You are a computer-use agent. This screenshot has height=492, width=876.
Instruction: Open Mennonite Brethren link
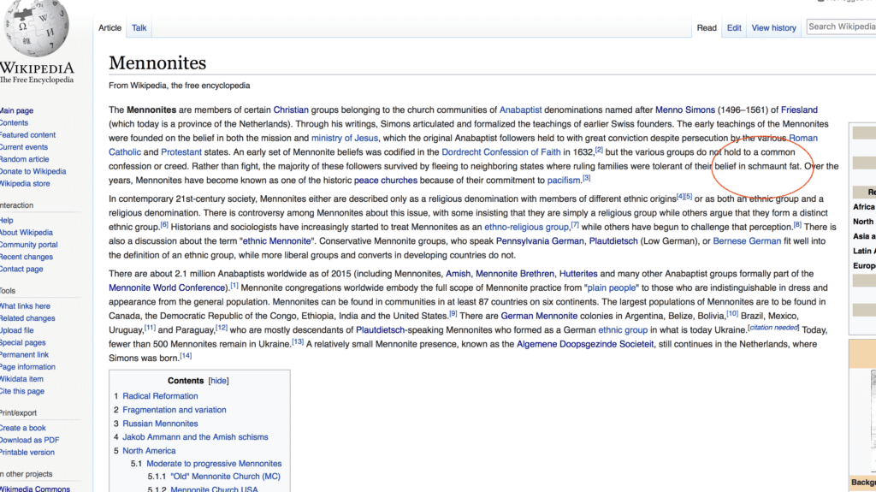pyautogui.click(x=514, y=274)
